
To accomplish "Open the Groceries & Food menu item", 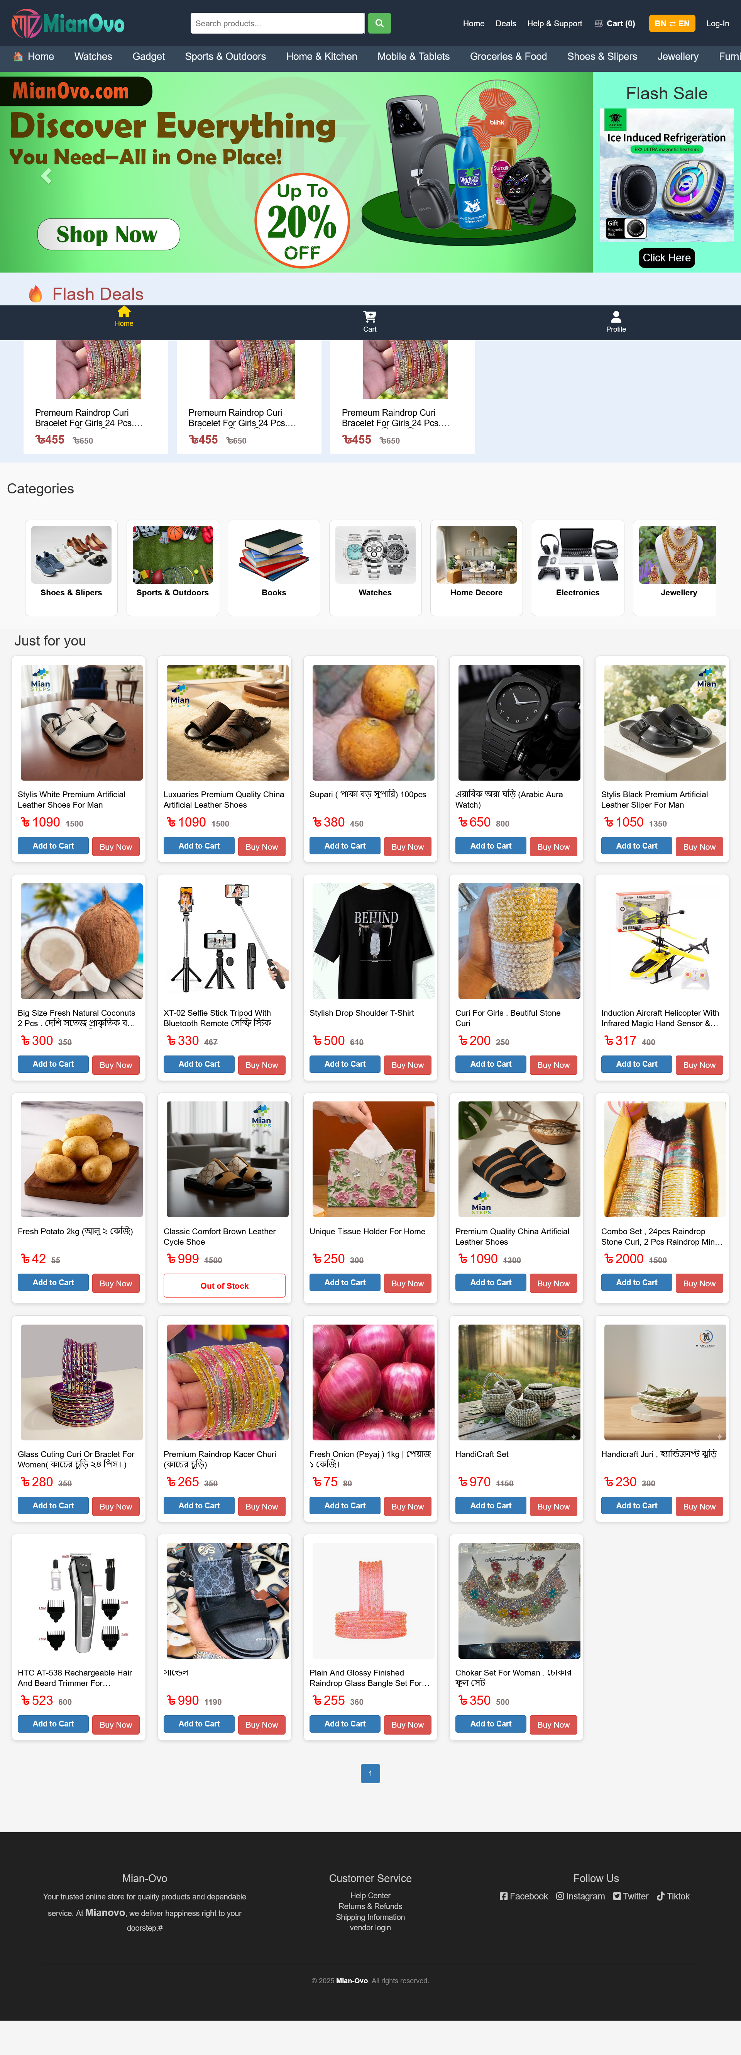I will (508, 57).
